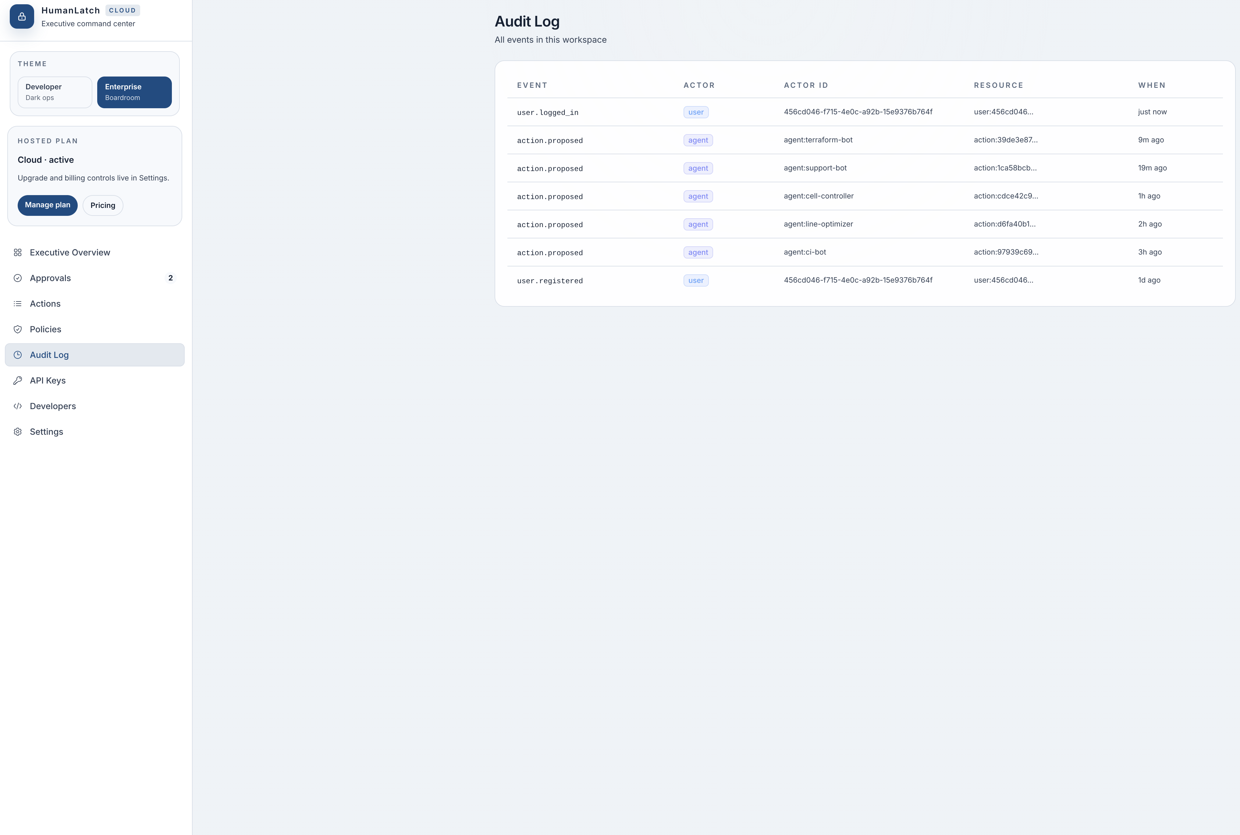Open Approvals badge showing 2 pending
The height and width of the screenshot is (835, 1240).
pyautogui.click(x=170, y=278)
